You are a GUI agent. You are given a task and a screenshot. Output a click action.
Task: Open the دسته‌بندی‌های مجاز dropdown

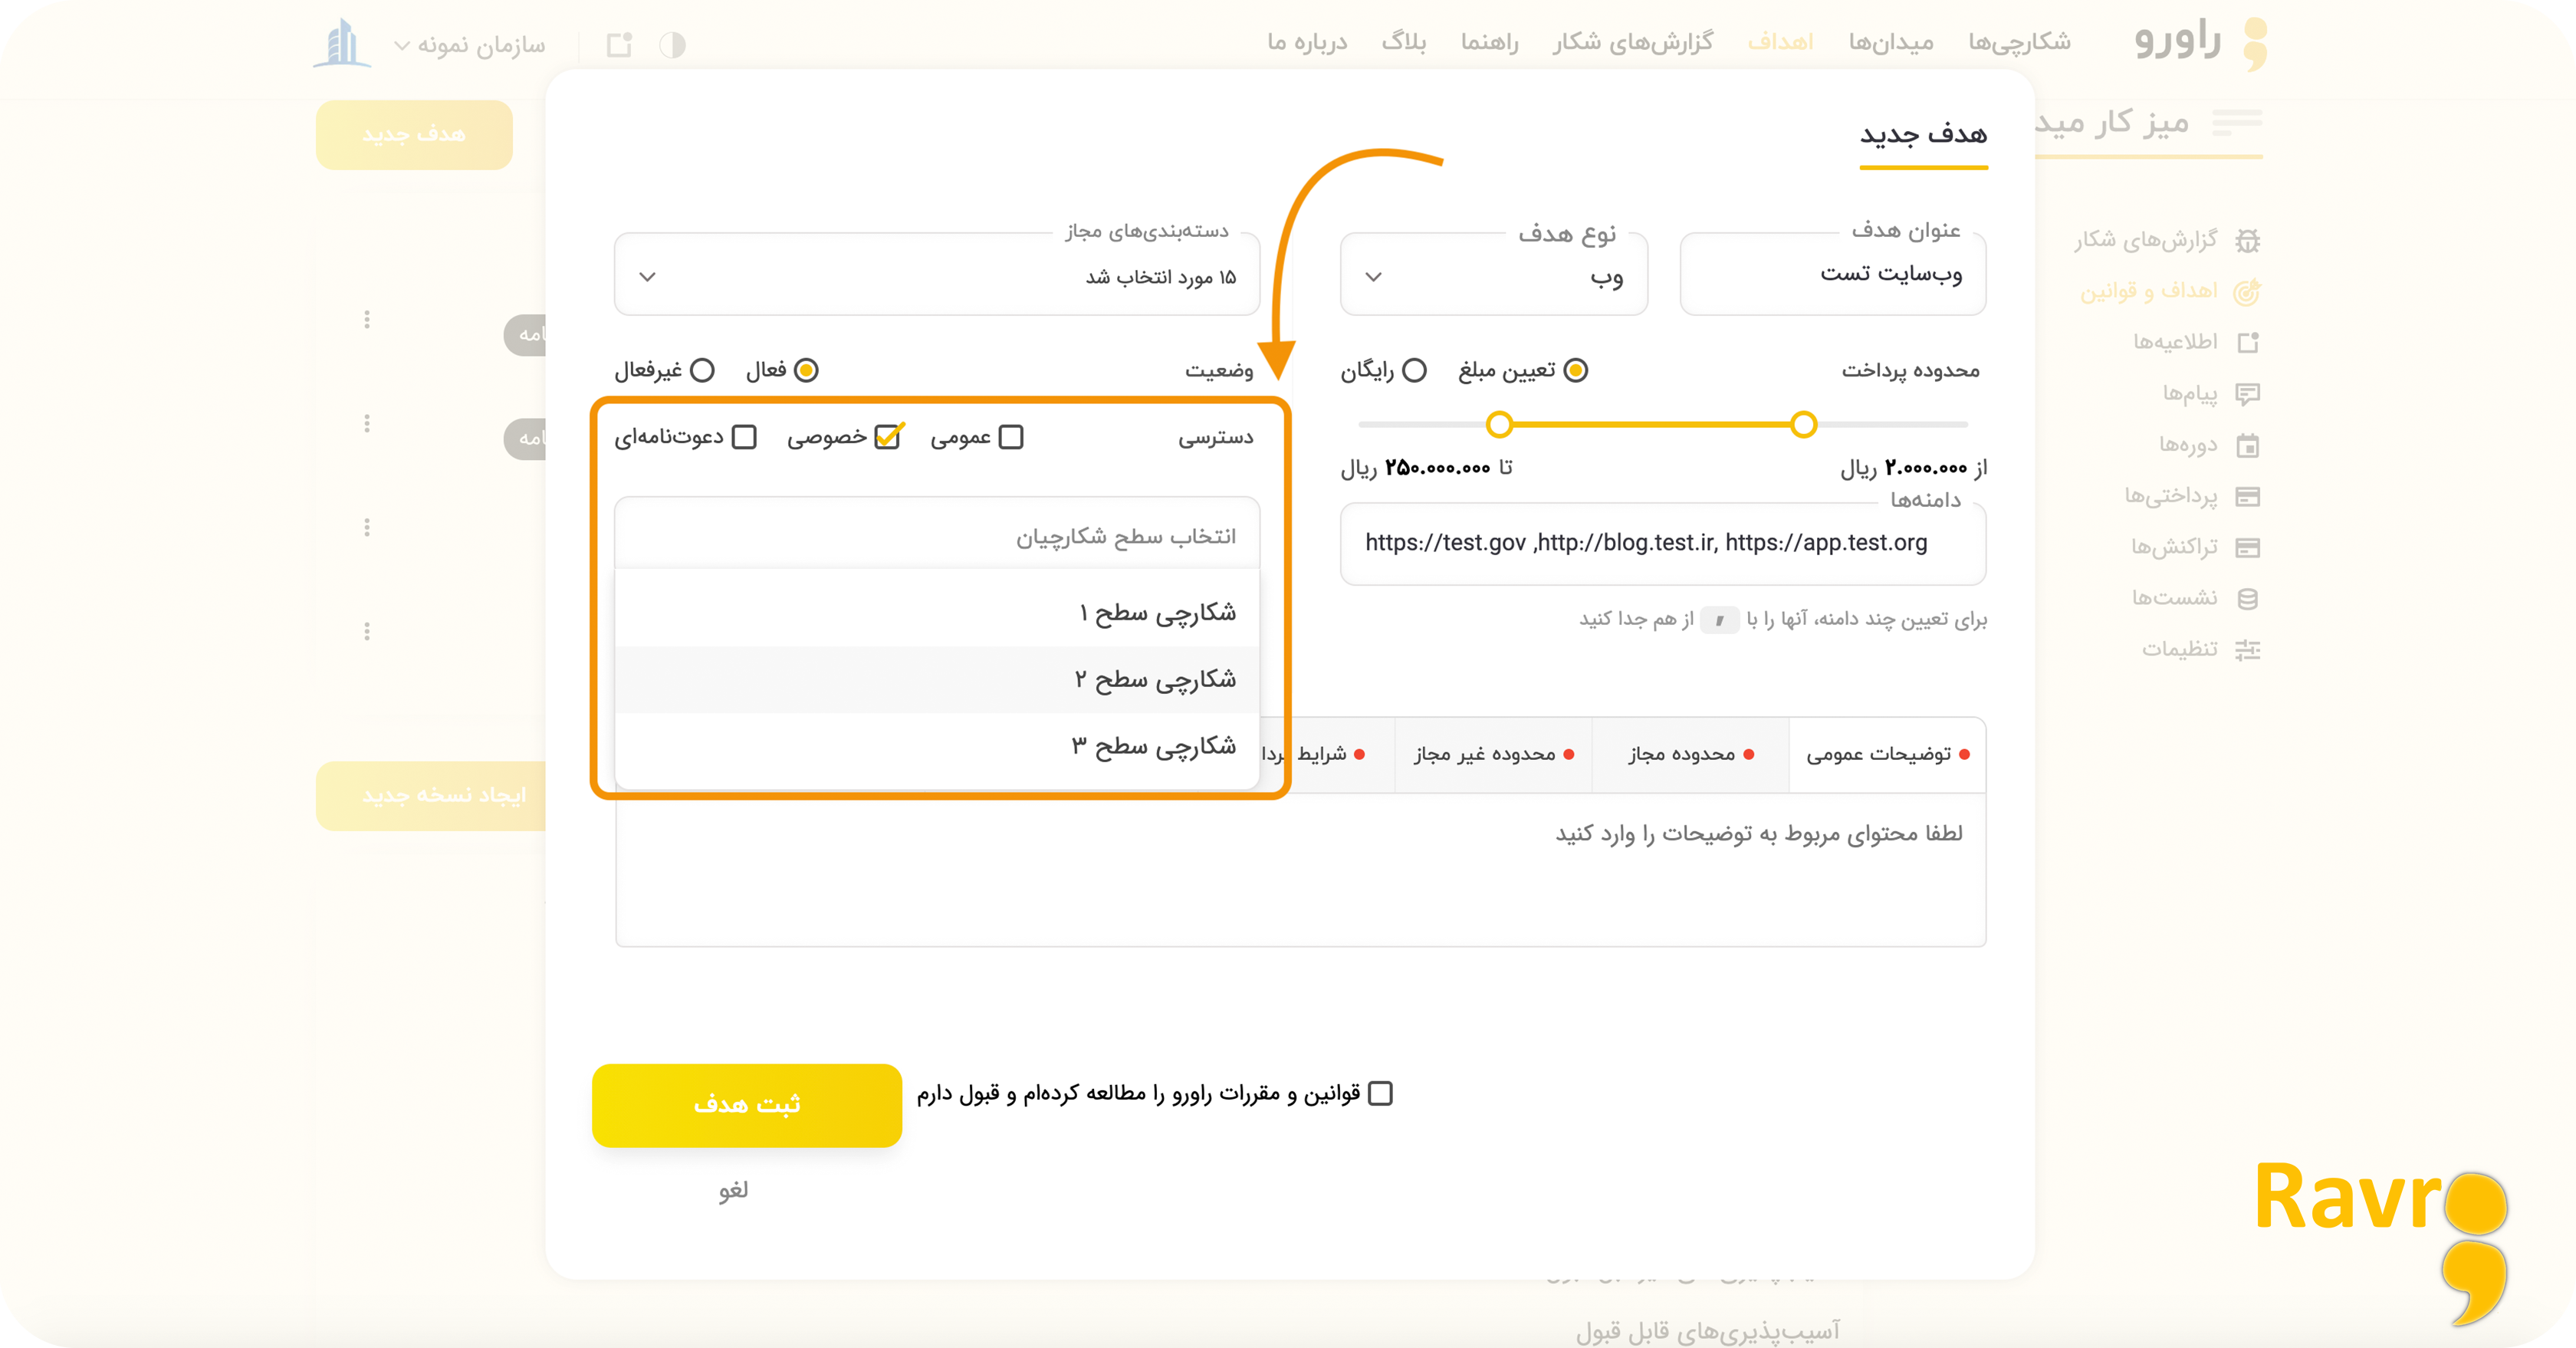pos(936,275)
